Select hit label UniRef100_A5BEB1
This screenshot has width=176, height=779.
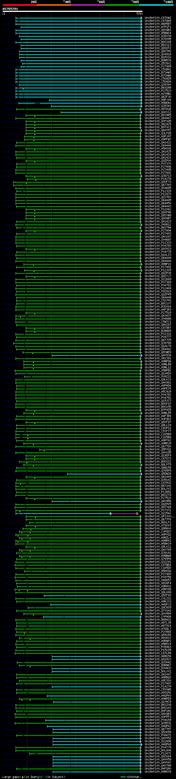click(x=158, y=103)
